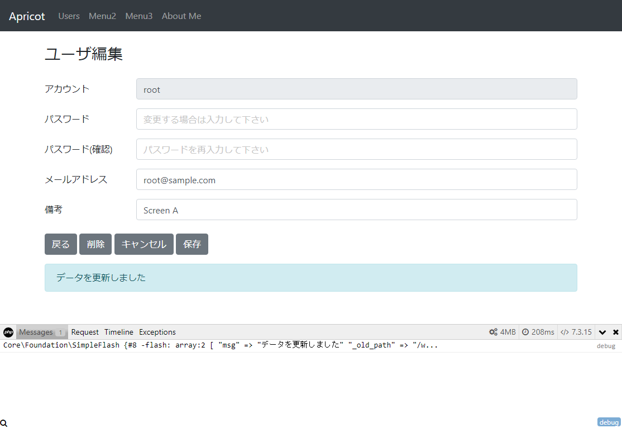The height and width of the screenshot is (428, 622).
Task: Click the 208ms request duration indicator
Action: point(538,332)
